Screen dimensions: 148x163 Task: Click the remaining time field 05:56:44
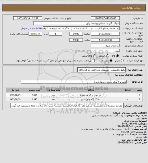(35, 34)
